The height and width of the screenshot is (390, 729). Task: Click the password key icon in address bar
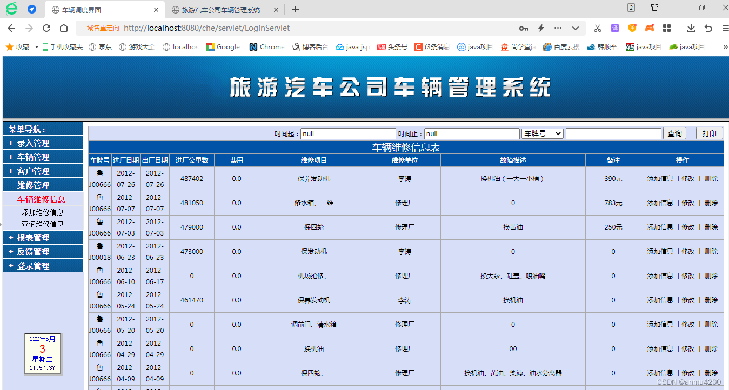coord(524,28)
